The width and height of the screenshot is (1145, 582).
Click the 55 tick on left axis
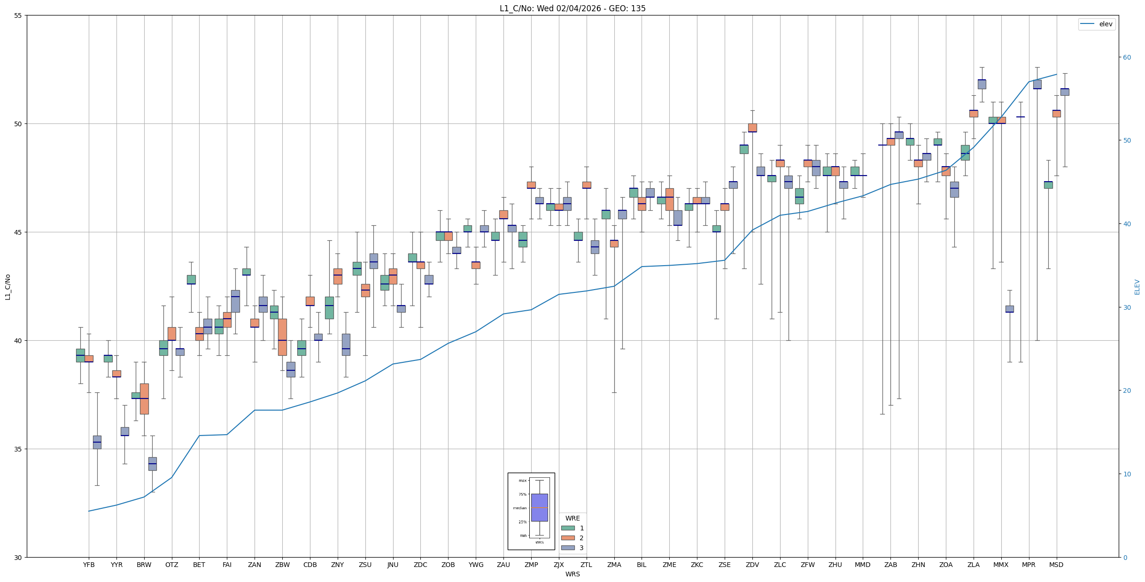[x=18, y=15]
